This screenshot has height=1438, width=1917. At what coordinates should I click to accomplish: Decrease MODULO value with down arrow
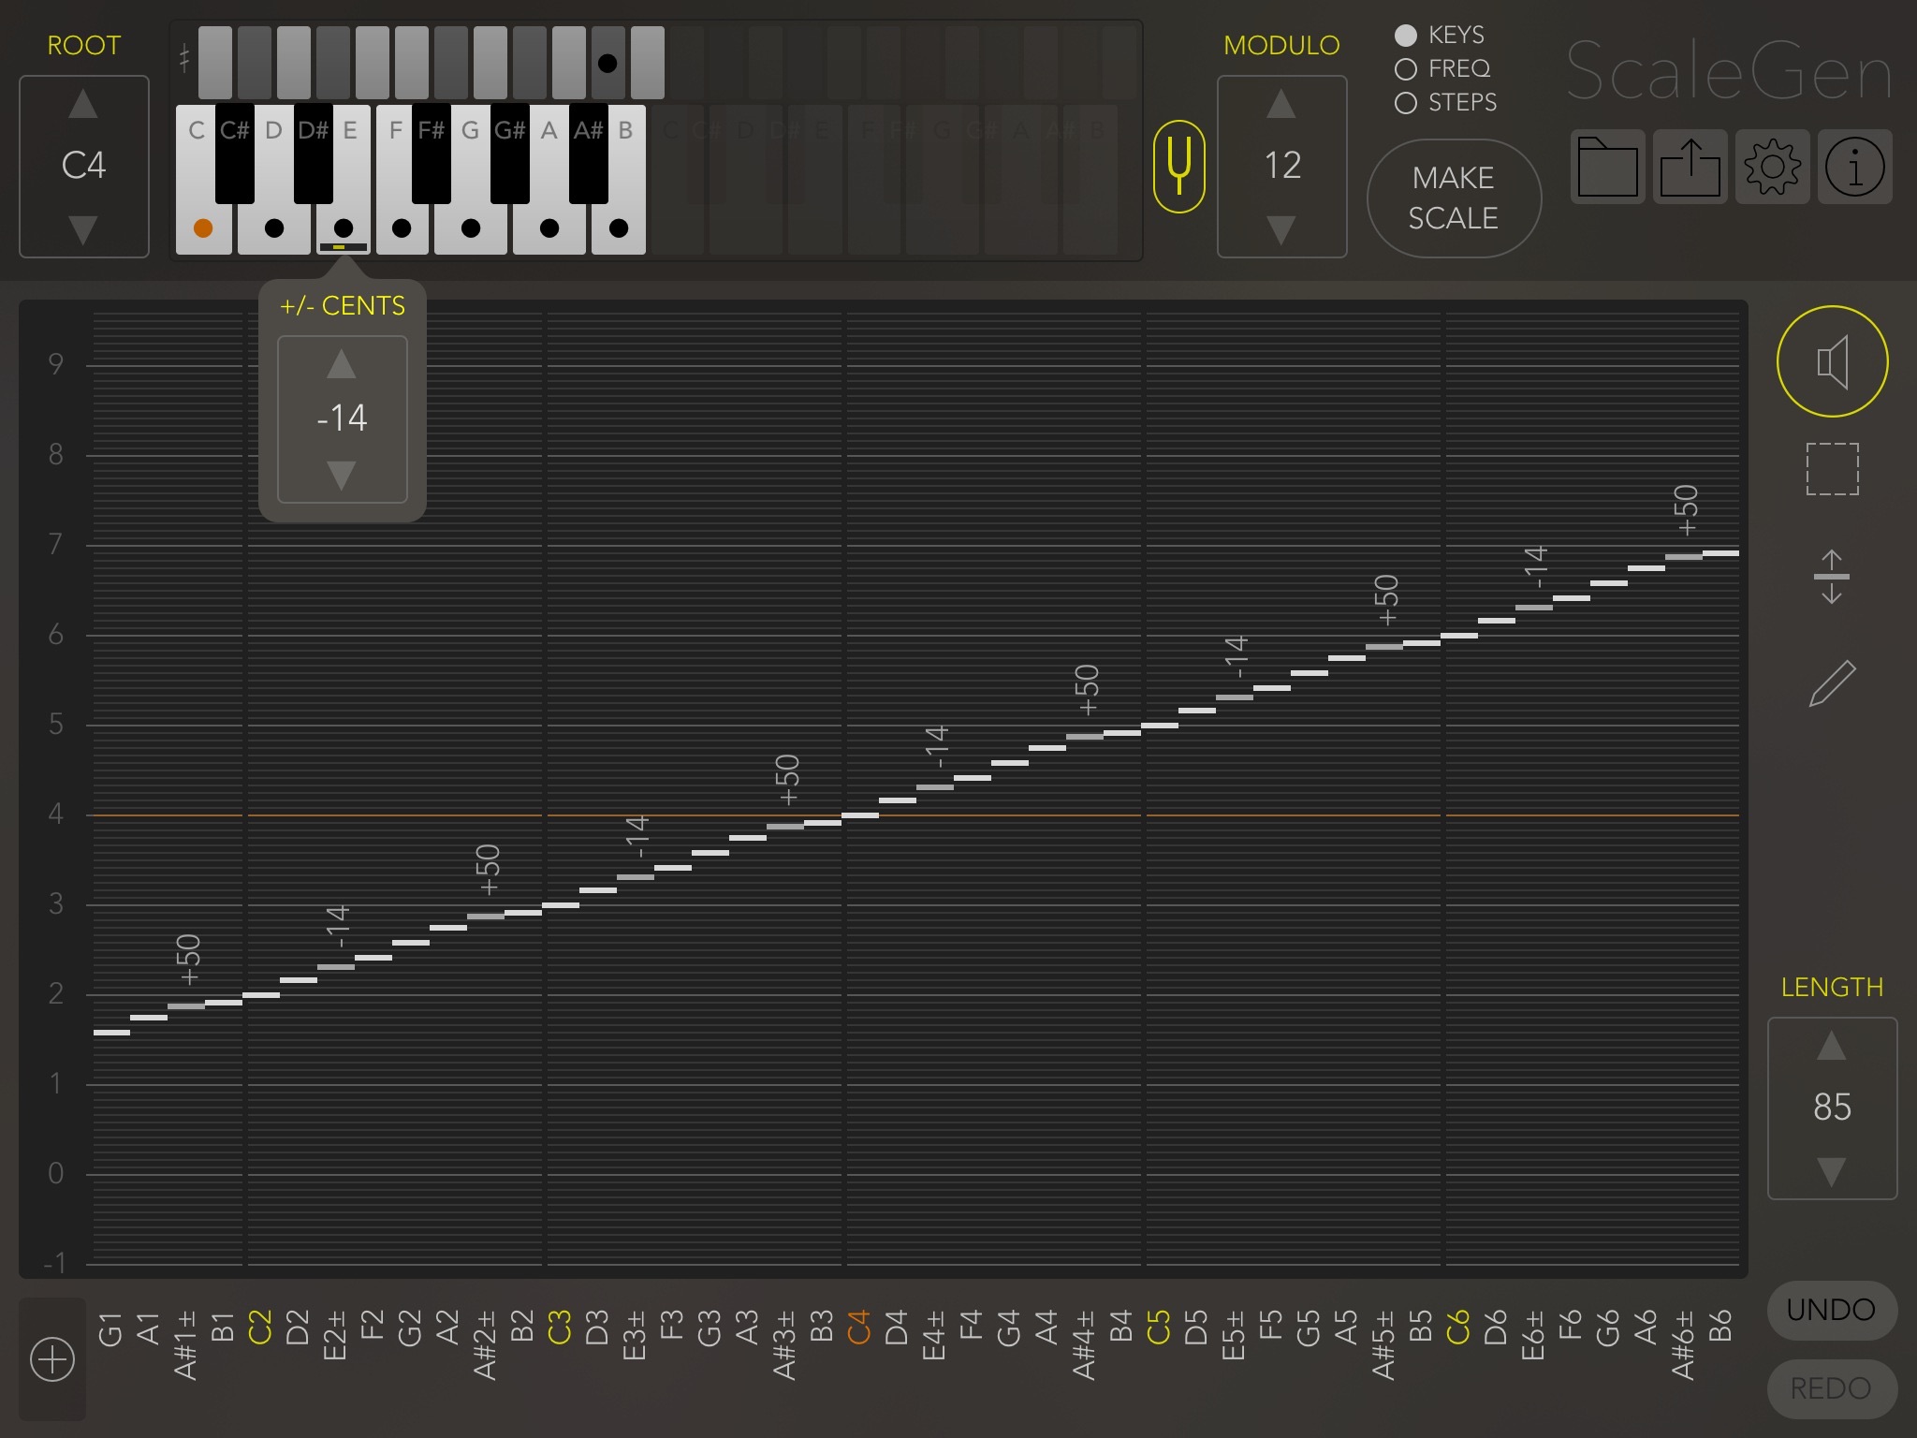(1281, 229)
